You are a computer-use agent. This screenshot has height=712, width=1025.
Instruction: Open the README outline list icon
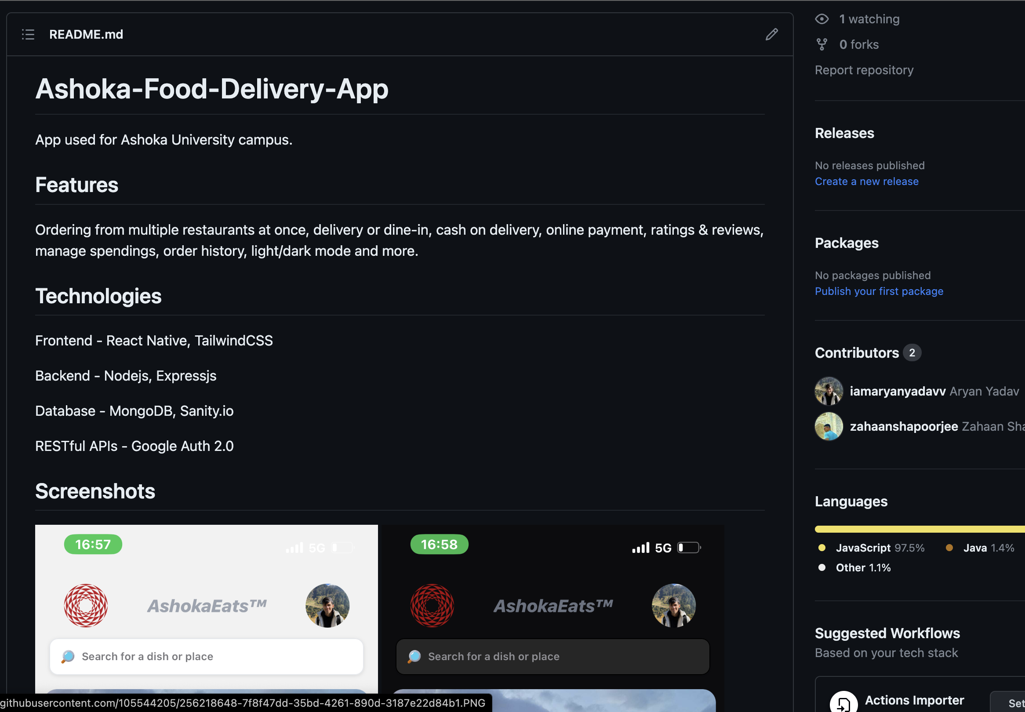(28, 34)
